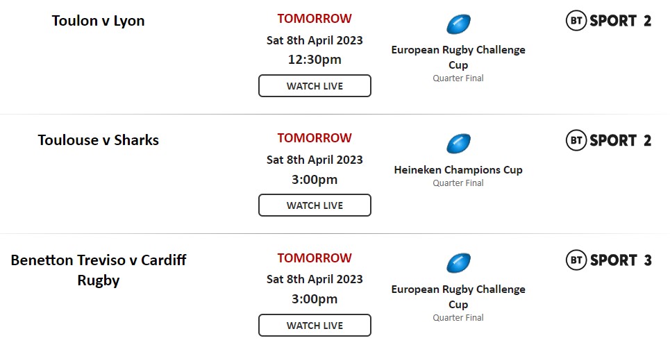670x345 pixels.
Task: Click Watch Live for Benetton Treviso v Cardiff
Action: (x=315, y=326)
